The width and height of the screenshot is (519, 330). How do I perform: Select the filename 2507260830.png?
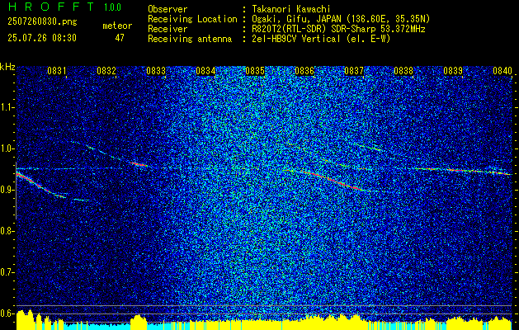point(42,22)
